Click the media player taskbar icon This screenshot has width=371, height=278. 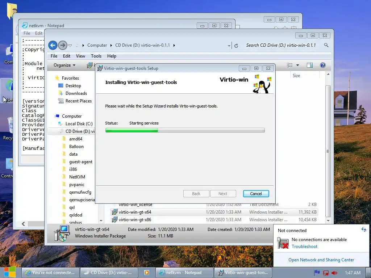[x=147, y=273]
